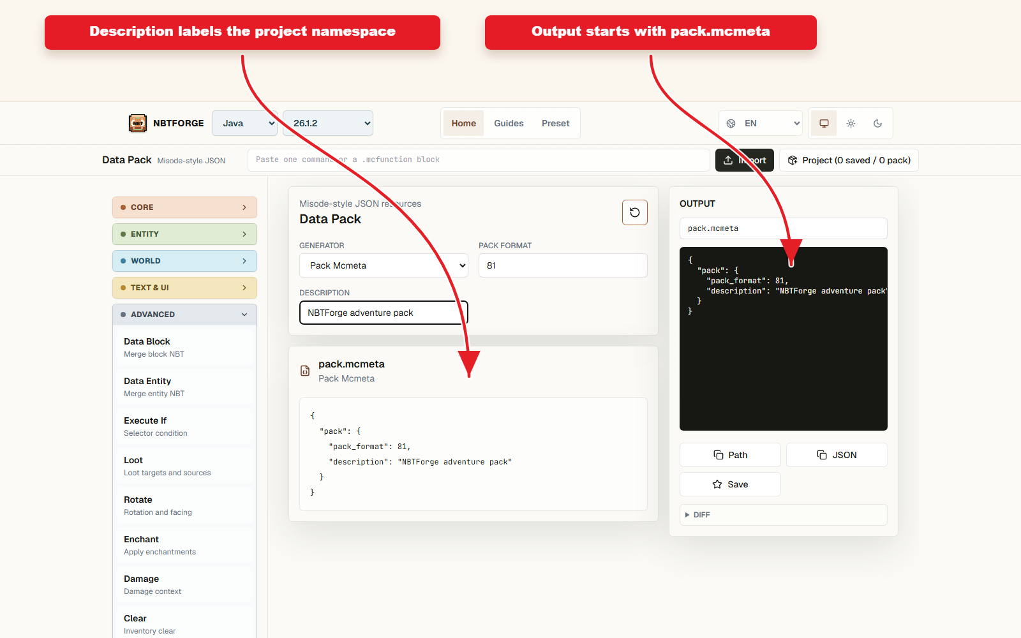Click the reset generator icon button
The image size is (1021, 638).
pyautogui.click(x=635, y=212)
